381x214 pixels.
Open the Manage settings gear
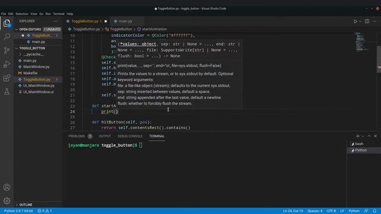pos(7,201)
